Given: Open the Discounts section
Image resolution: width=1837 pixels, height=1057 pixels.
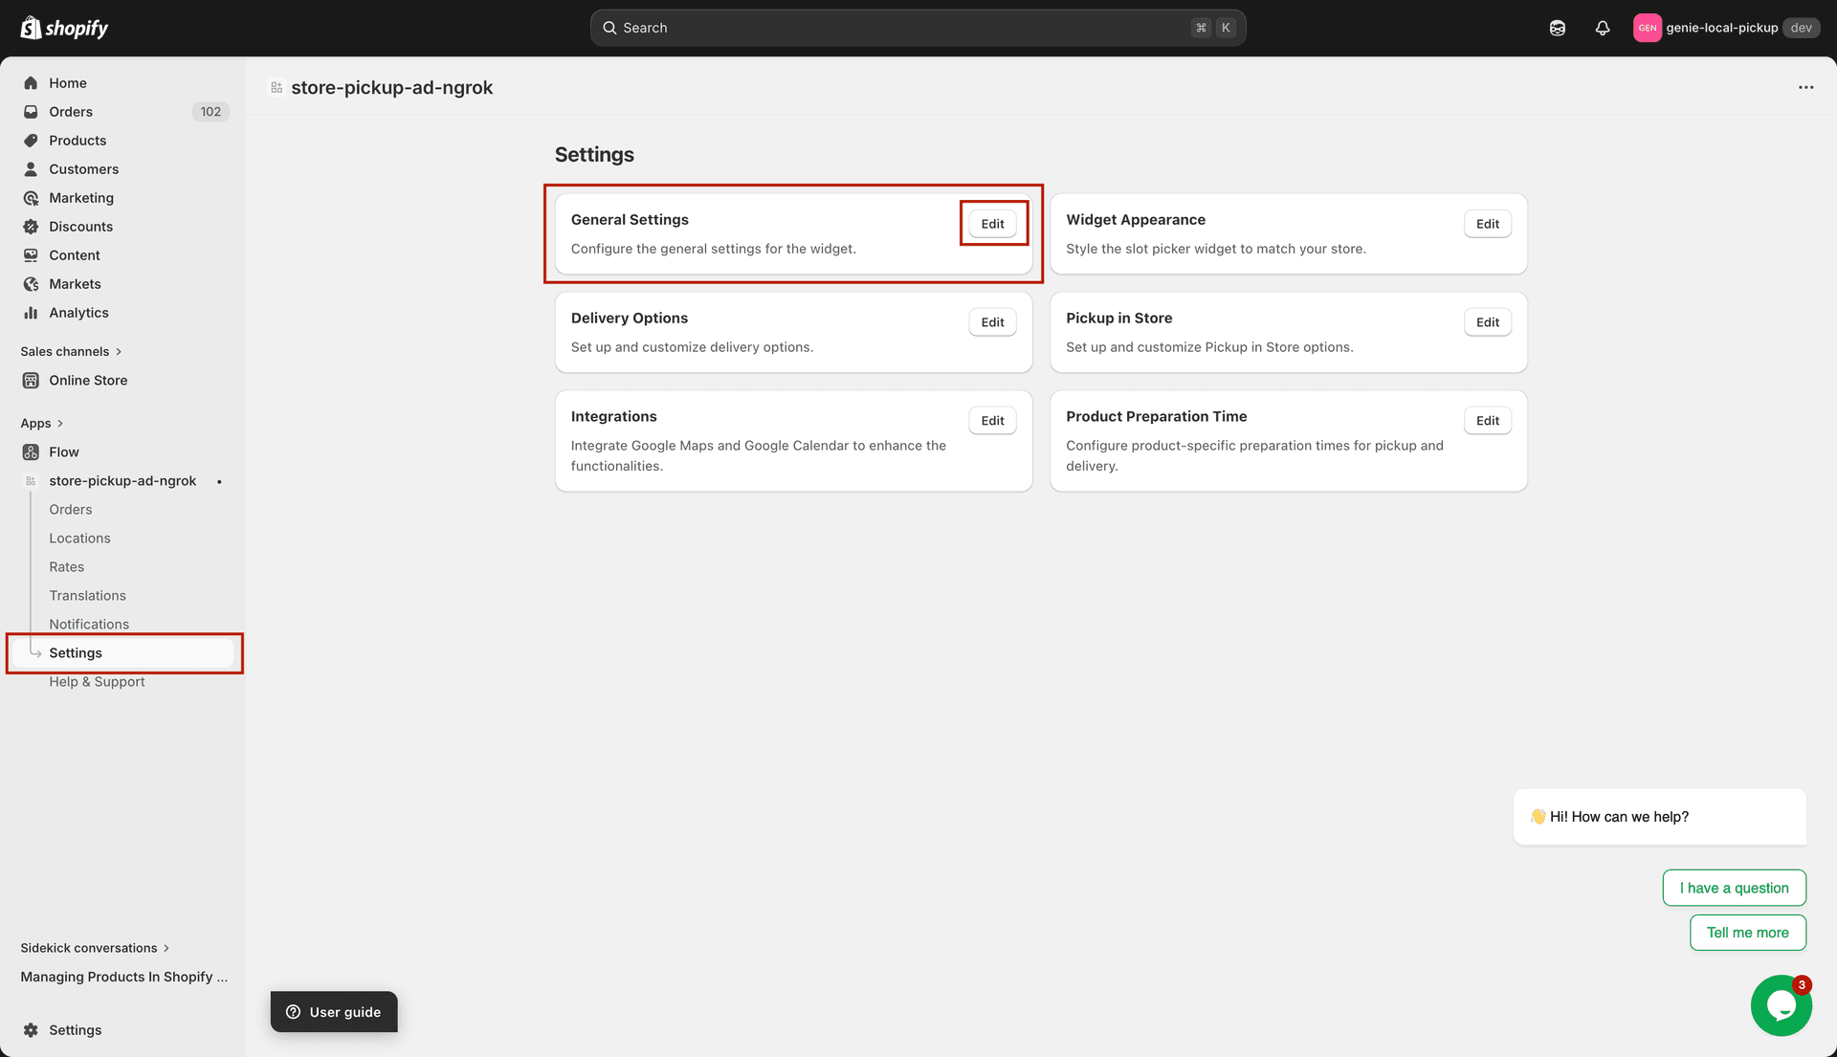Looking at the screenshot, I should 80,226.
